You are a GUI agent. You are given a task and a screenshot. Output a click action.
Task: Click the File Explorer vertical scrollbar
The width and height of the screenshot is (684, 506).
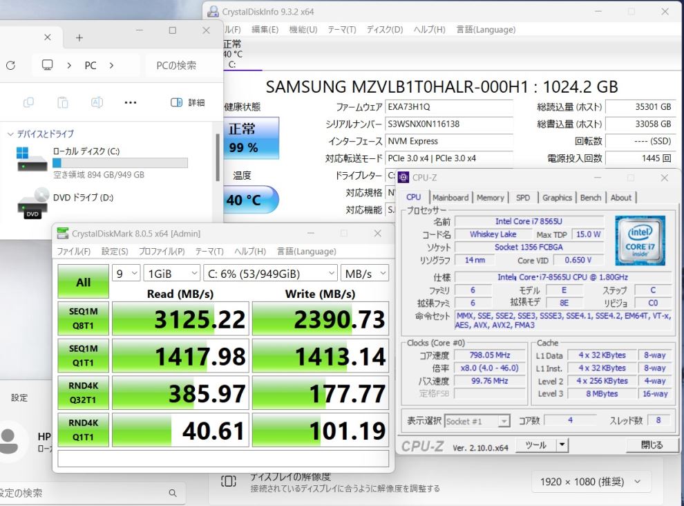tap(217, 157)
